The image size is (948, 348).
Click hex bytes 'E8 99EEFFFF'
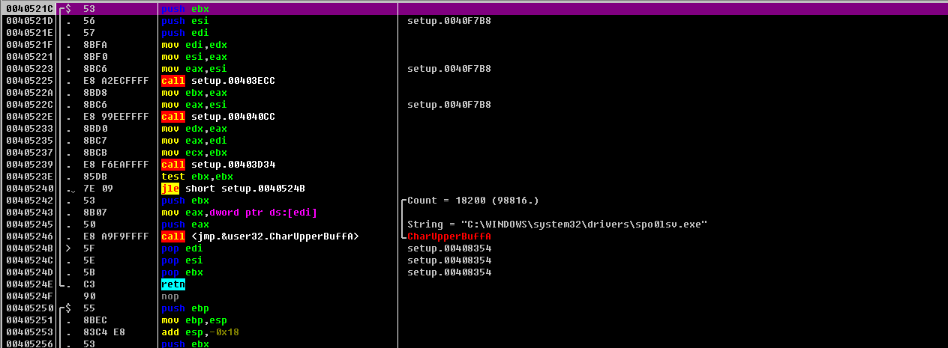116,117
